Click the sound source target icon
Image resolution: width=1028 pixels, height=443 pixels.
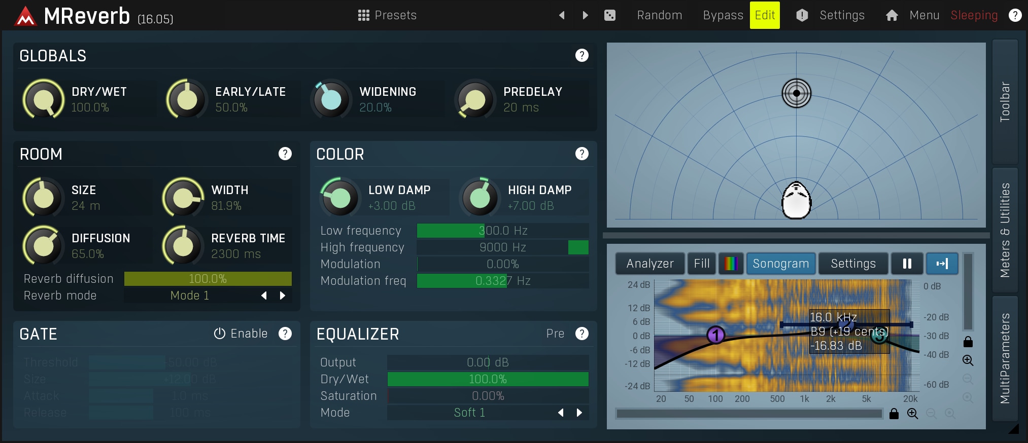[797, 93]
